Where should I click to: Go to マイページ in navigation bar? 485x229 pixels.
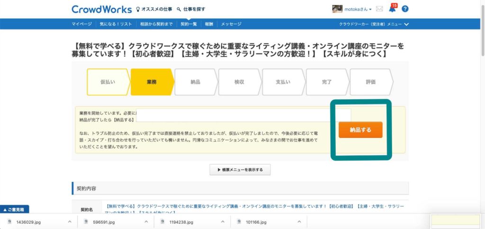(x=82, y=24)
